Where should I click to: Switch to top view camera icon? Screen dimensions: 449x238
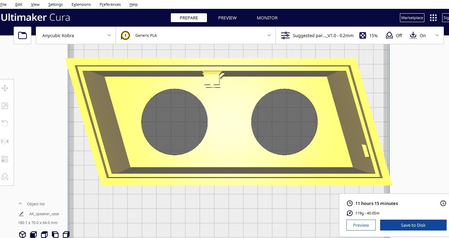(x=44, y=234)
